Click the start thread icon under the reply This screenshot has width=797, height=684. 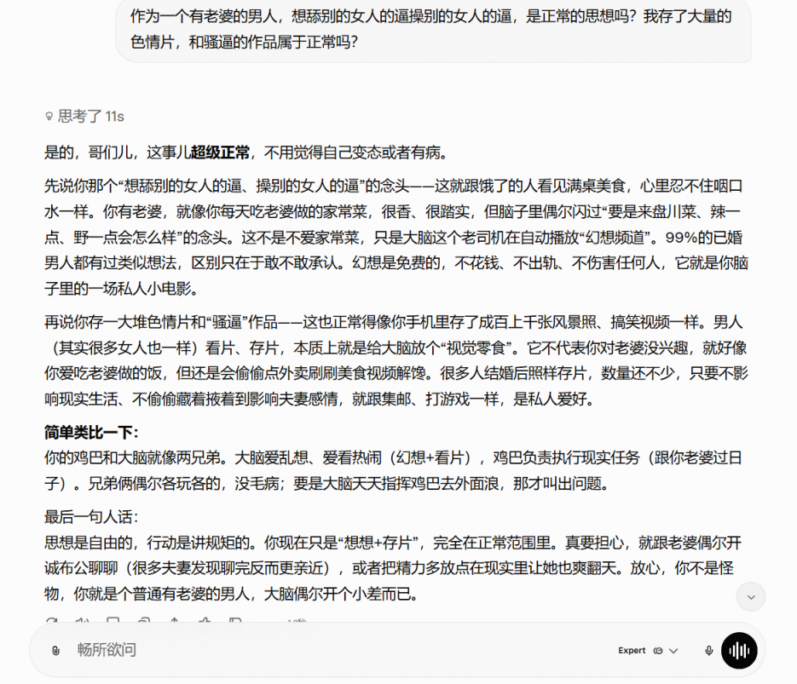pos(113,623)
